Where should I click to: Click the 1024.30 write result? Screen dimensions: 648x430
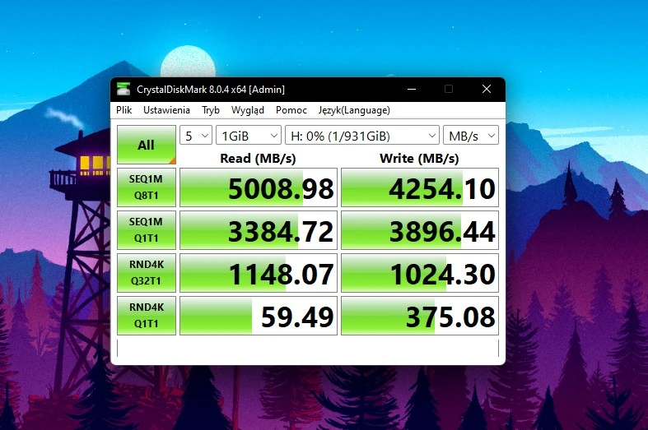(420, 273)
